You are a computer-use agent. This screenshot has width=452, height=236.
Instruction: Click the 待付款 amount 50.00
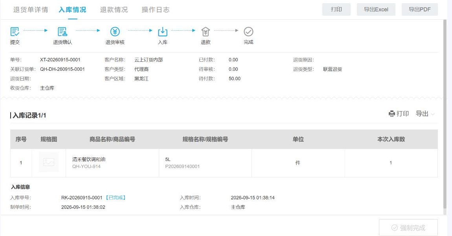point(235,79)
